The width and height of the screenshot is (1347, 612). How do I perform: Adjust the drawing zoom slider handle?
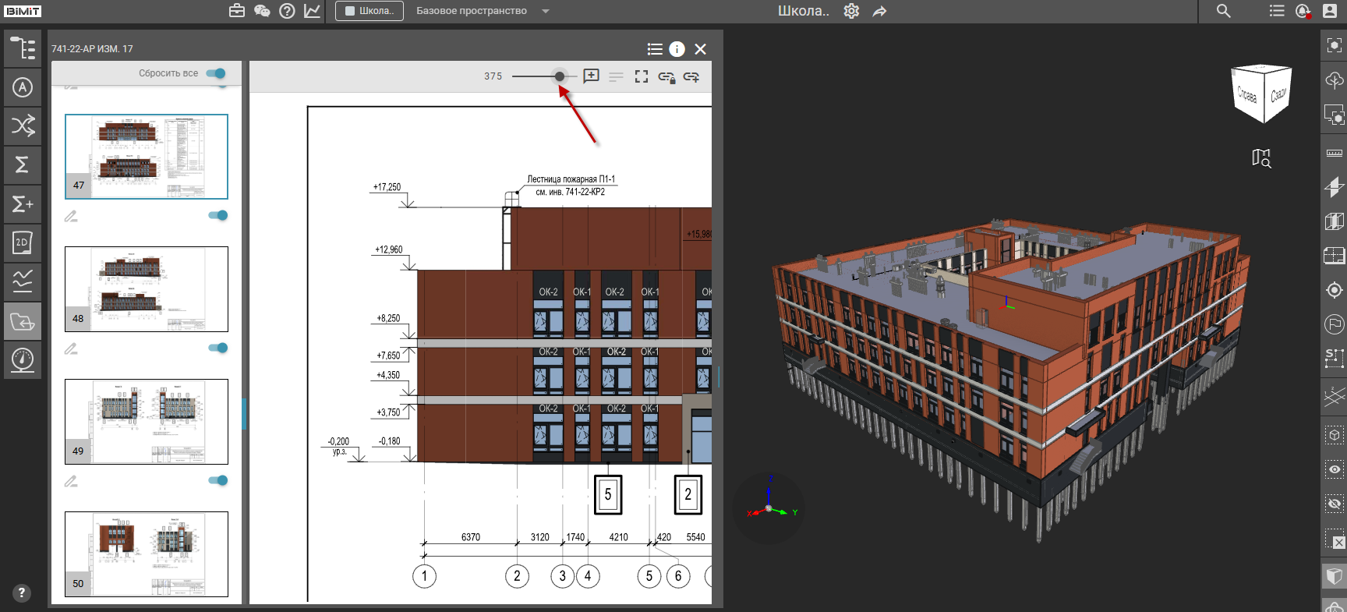(x=560, y=76)
